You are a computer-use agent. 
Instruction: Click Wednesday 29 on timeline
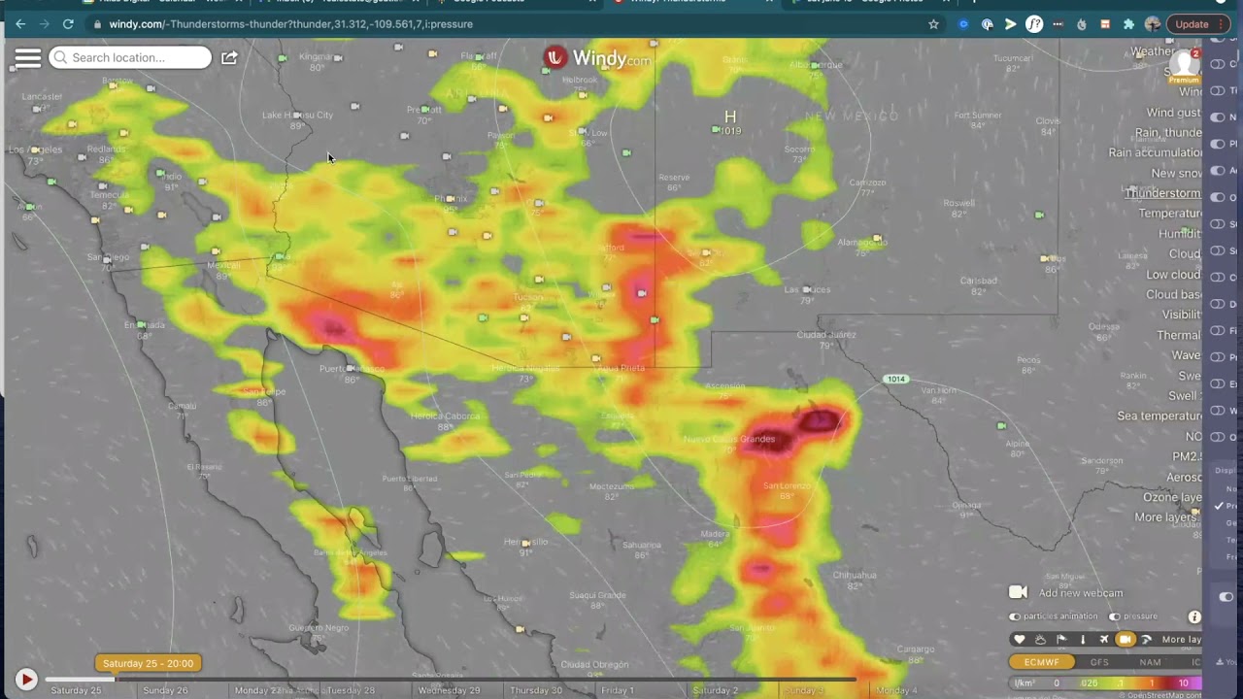tap(449, 690)
